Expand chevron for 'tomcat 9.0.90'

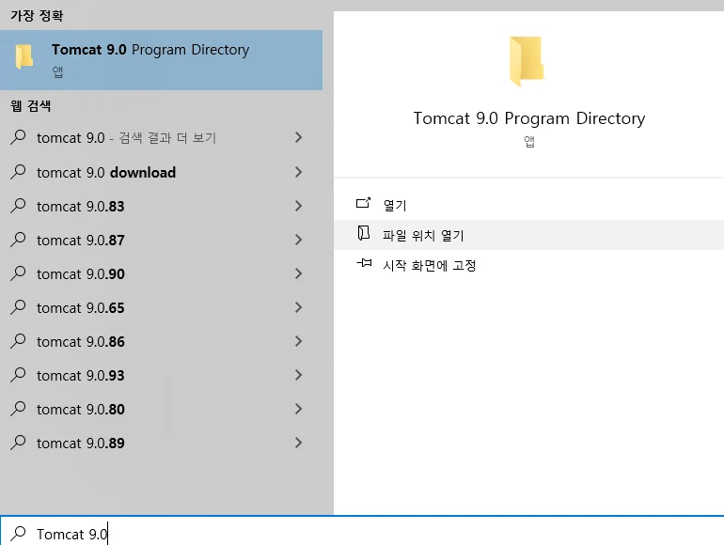(x=299, y=273)
